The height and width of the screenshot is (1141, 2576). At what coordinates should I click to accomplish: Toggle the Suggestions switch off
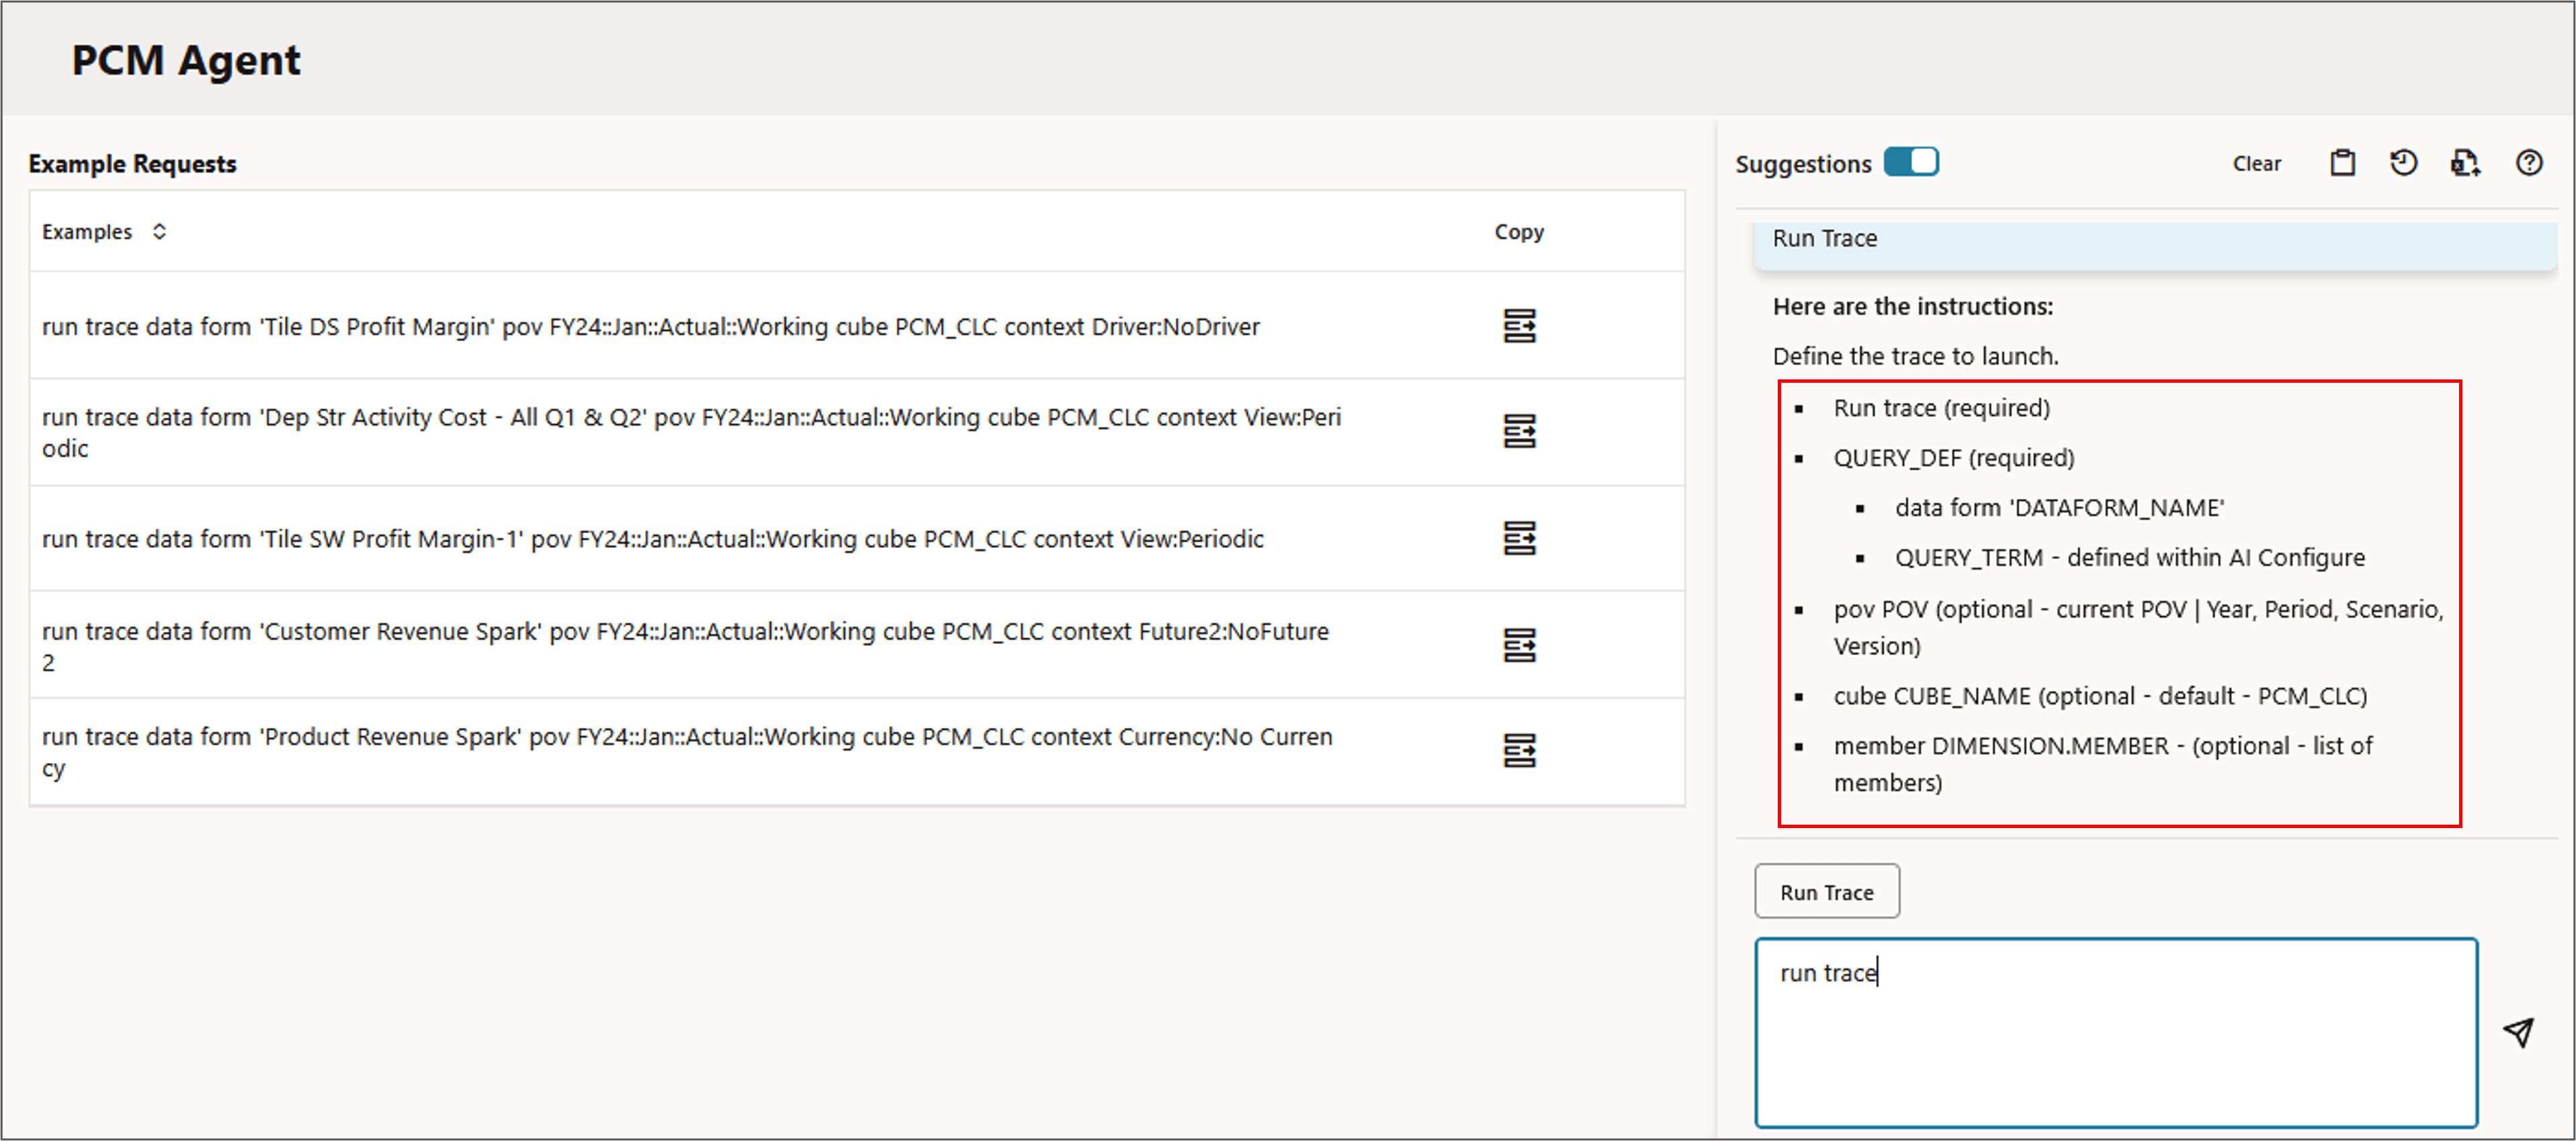[x=1910, y=162]
